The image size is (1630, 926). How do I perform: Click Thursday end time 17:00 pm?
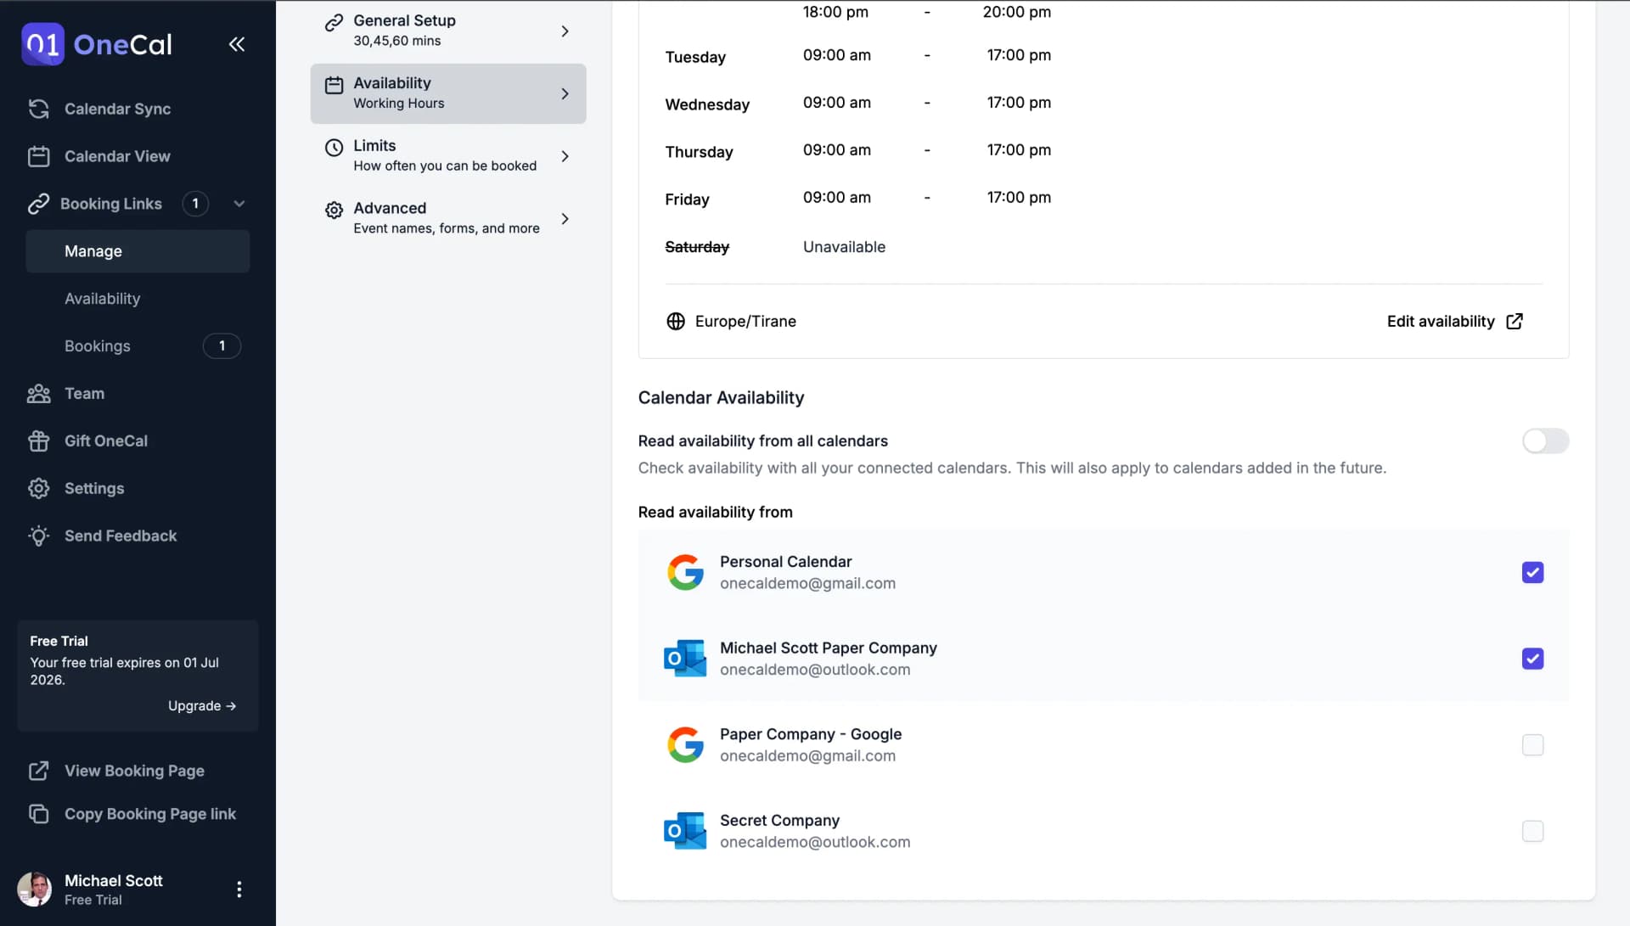pyautogui.click(x=1019, y=150)
